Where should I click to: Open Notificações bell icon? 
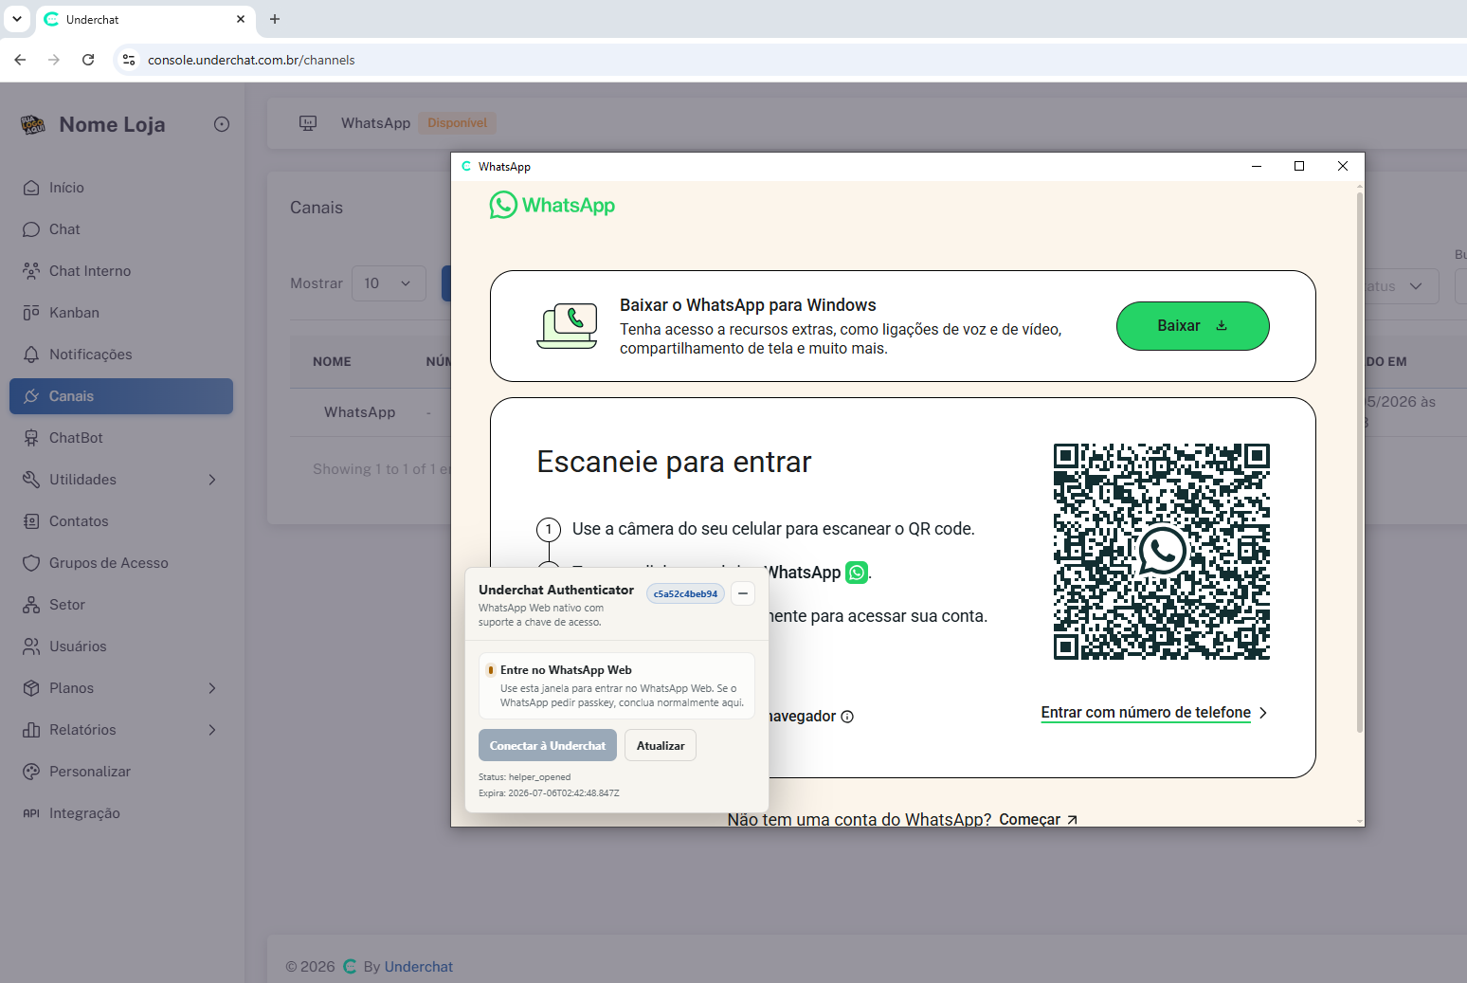pos(31,355)
